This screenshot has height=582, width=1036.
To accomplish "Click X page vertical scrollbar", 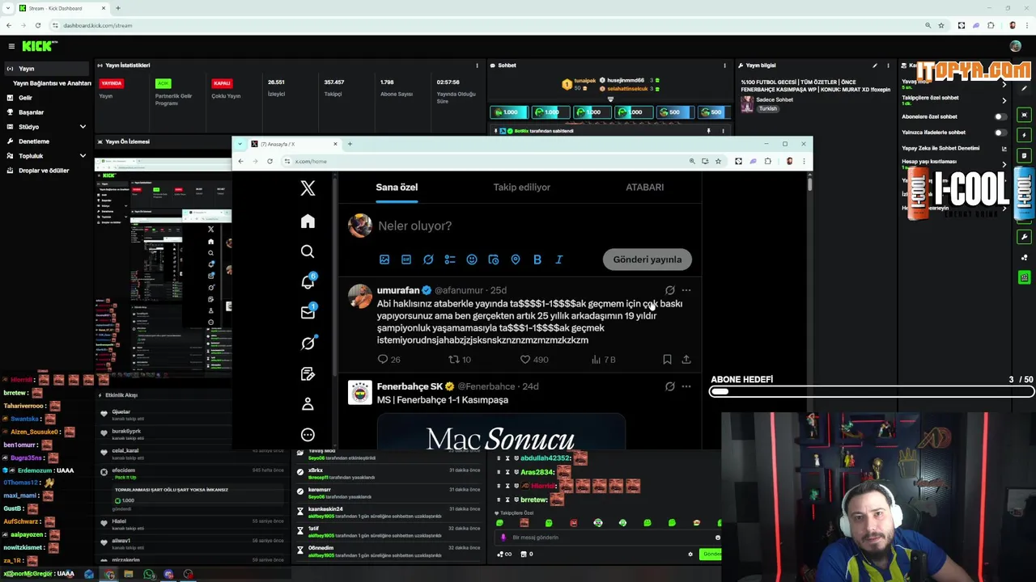I will pyautogui.click(x=809, y=183).
